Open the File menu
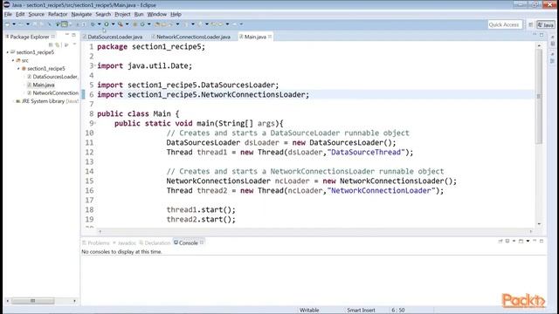The image size is (559, 314). point(8,14)
